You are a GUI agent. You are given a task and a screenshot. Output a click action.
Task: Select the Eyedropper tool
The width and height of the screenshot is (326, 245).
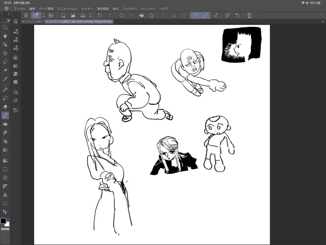5,79
